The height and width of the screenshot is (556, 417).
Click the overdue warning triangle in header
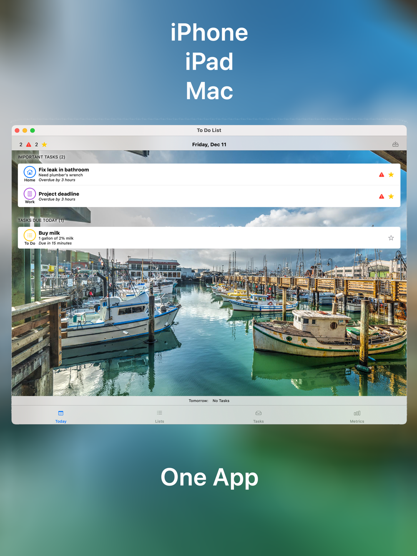point(29,145)
